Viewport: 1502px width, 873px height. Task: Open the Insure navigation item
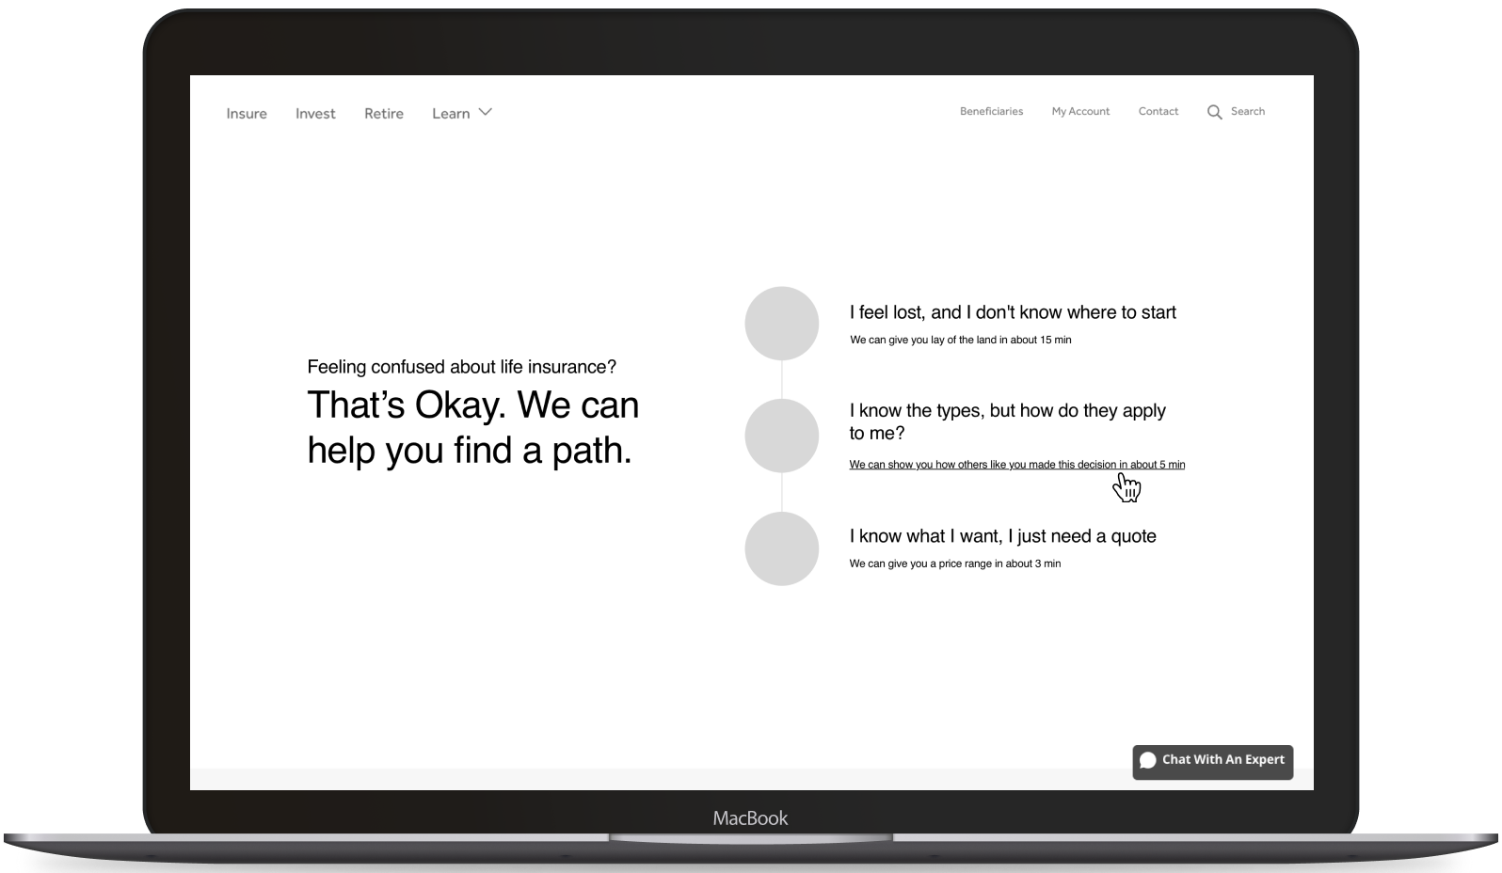click(x=247, y=114)
